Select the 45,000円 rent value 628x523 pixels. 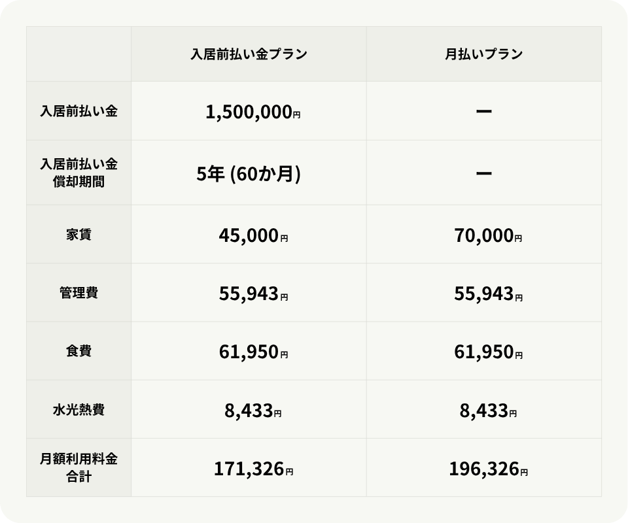click(x=253, y=235)
